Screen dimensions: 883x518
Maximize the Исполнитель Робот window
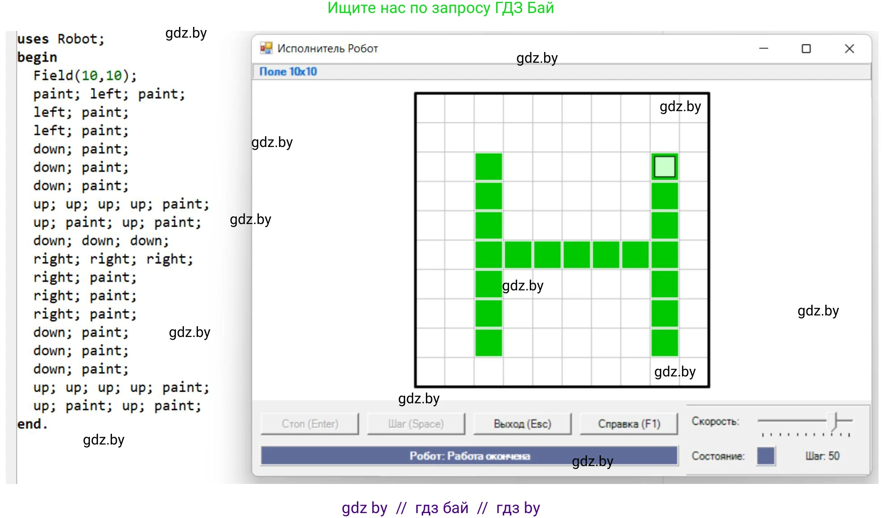(x=806, y=48)
